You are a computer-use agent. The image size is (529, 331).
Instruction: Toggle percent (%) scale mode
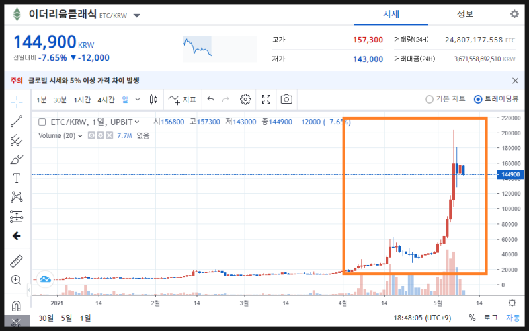pos(472,318)
